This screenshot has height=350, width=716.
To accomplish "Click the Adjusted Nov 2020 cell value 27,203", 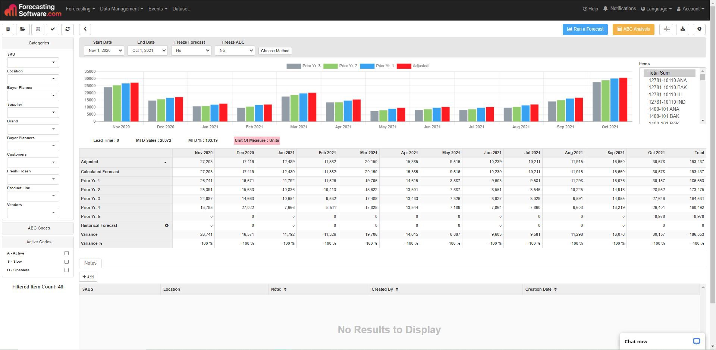I will point(206,162).
